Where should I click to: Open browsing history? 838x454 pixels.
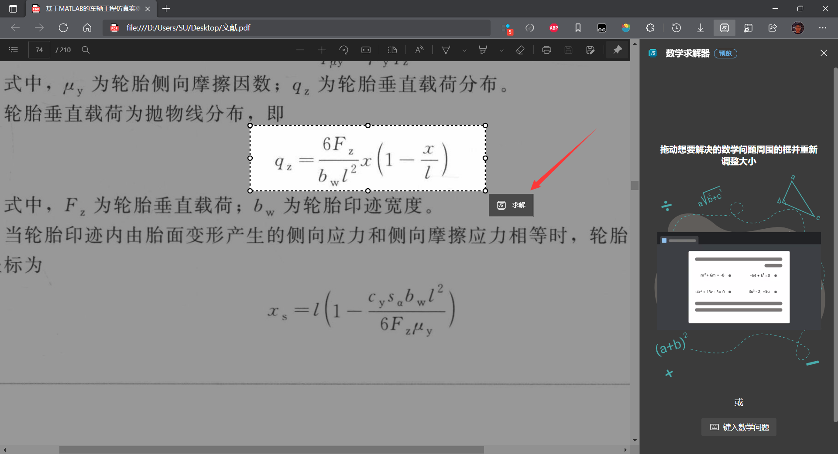pos(676,27)
